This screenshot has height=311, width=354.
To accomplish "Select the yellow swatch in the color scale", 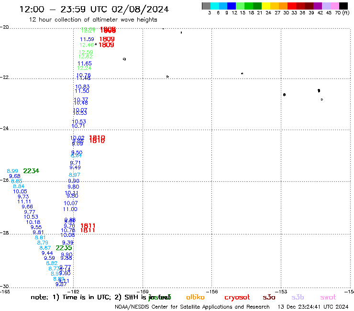I will click(266, 6).
